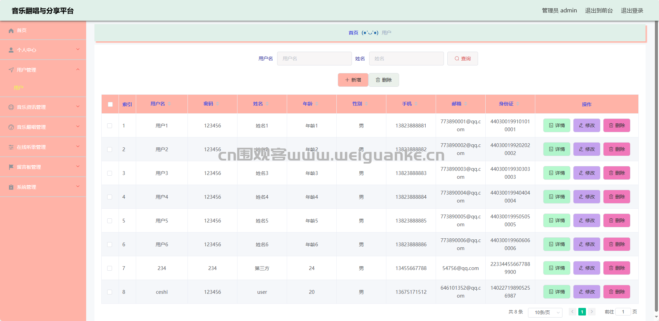
Task: Check the row checkbox for 用户5
Action: click(110, 221)
